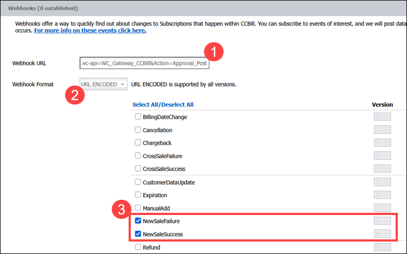Click the 'Webhook Format' label
Image resolution: width=407 pixels, height=254 pixels.
[33, 84]
